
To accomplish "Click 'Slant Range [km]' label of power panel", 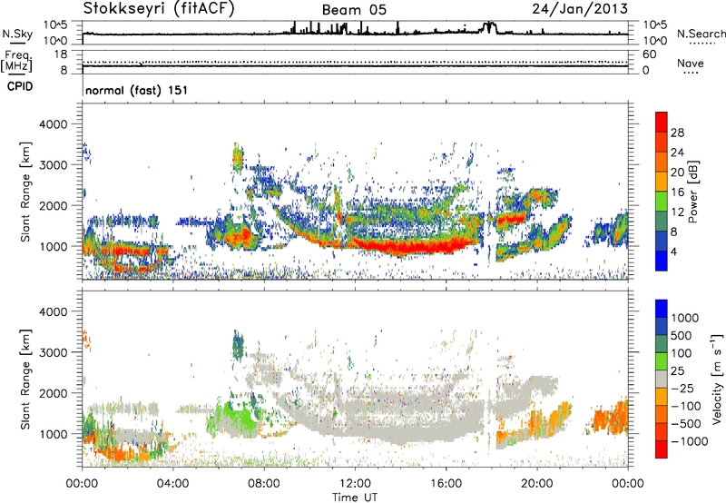I will (25, 192).
